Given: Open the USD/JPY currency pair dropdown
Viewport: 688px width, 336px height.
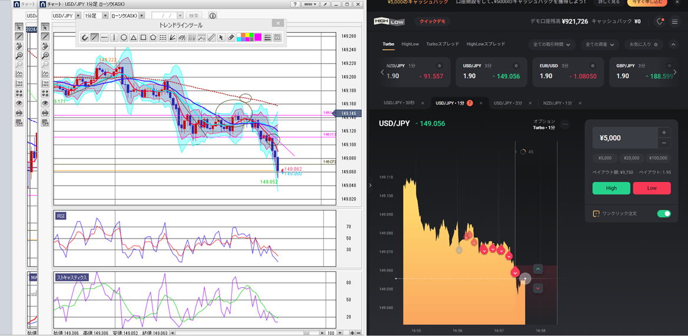Looking at the screenshot, I should point(66,16).
